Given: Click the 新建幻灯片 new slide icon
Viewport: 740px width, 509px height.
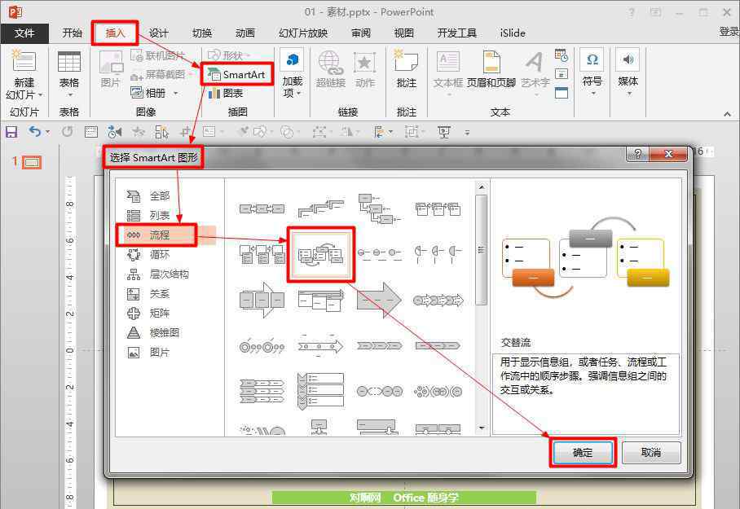Looking at the screenshot, I should 23,61.
